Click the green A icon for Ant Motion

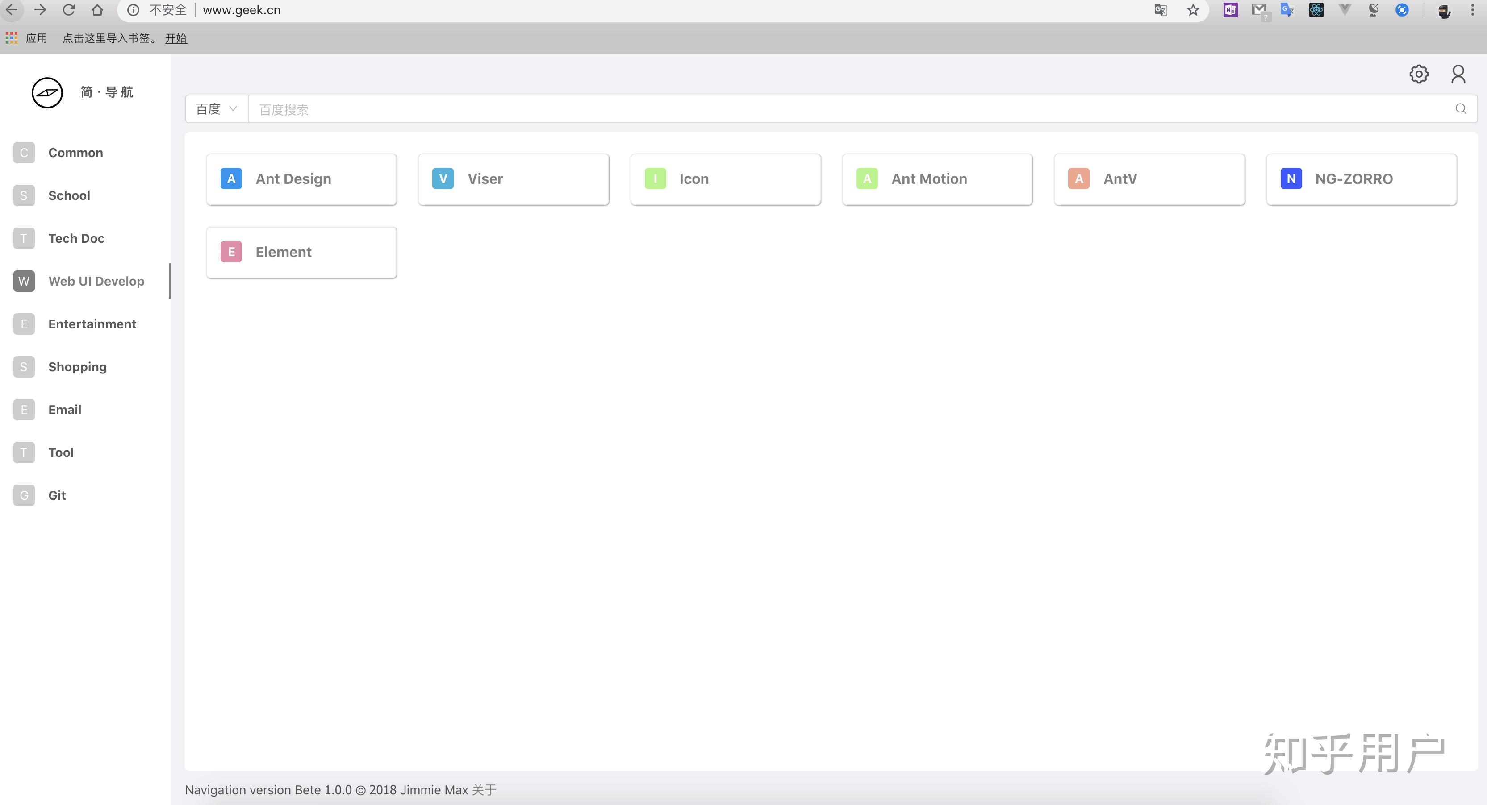coord(867,179)
